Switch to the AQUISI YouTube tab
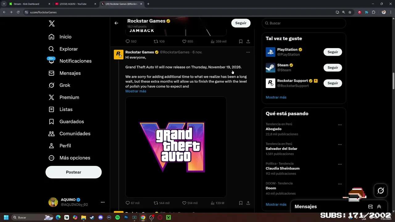 [76, 4]
